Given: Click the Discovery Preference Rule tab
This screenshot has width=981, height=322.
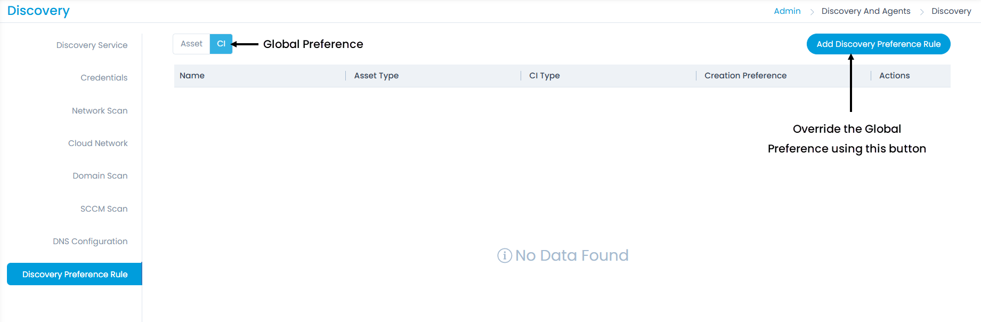Looking at the screenshot, I should click(x=75, y=274).
